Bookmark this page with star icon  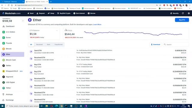[x=160, y=5]
